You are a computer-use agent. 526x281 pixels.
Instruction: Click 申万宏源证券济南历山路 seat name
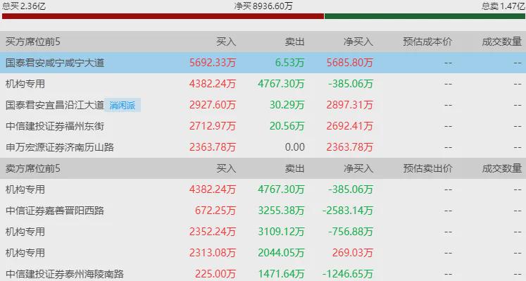(60, 147)
